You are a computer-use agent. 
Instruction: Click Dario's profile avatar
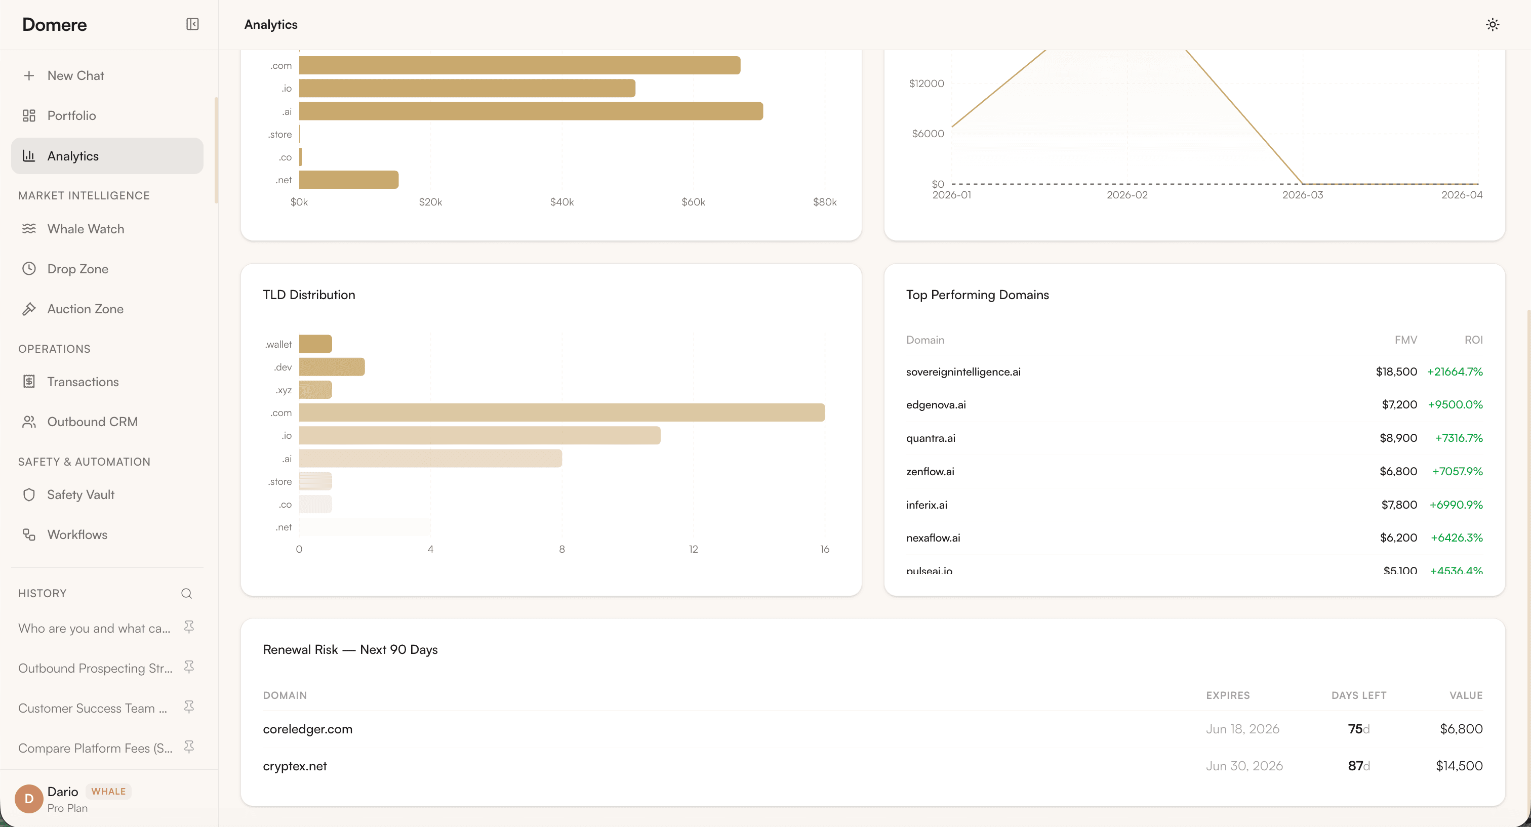[x=28, y=799]
